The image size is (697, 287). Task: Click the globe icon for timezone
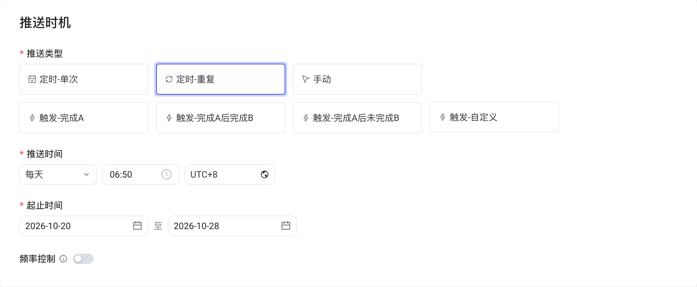[265, 174]
